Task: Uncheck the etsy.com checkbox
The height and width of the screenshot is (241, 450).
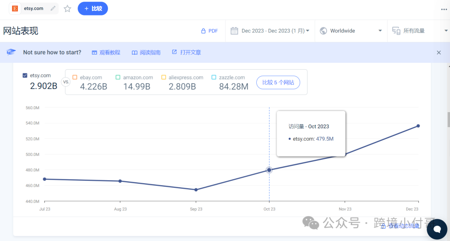Action: pos(25,75)
